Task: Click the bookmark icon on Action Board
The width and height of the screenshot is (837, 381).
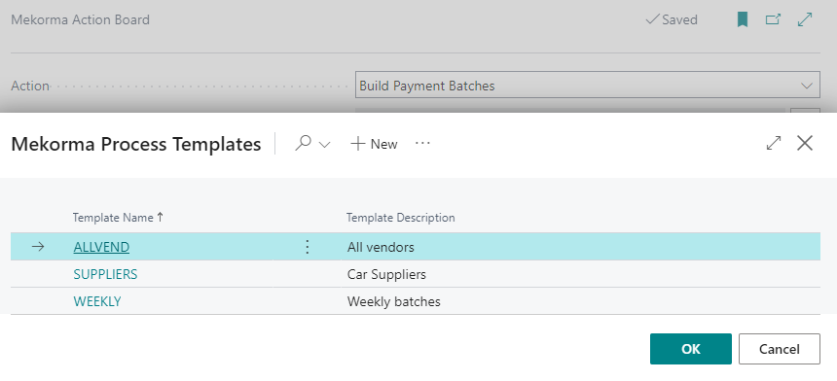Action: [742, 20]
